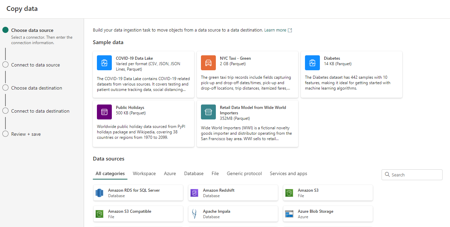Screen dimensions: 450x227
Task: Switch to the Workspace category tab
Action: (144, 173)
